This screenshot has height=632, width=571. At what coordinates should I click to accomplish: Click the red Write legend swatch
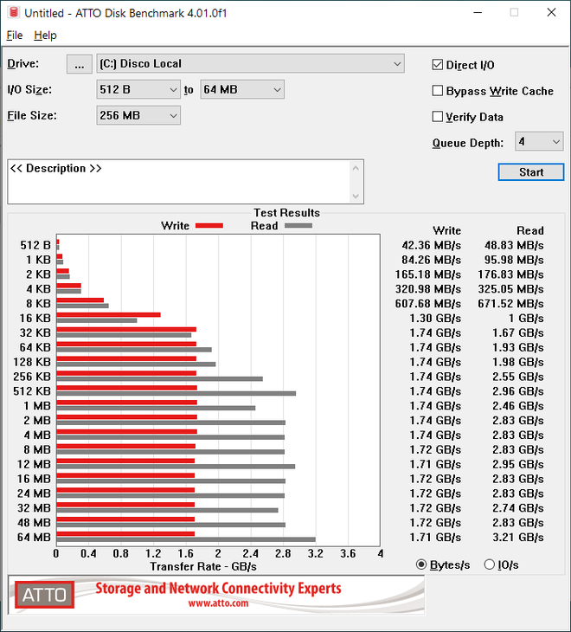click(209, 226)
